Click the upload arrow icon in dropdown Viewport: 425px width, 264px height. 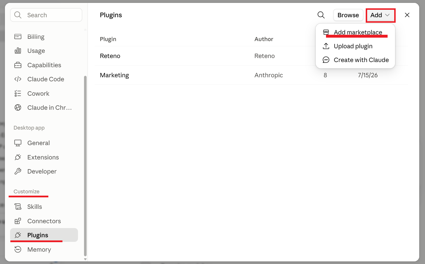(326, 46)
